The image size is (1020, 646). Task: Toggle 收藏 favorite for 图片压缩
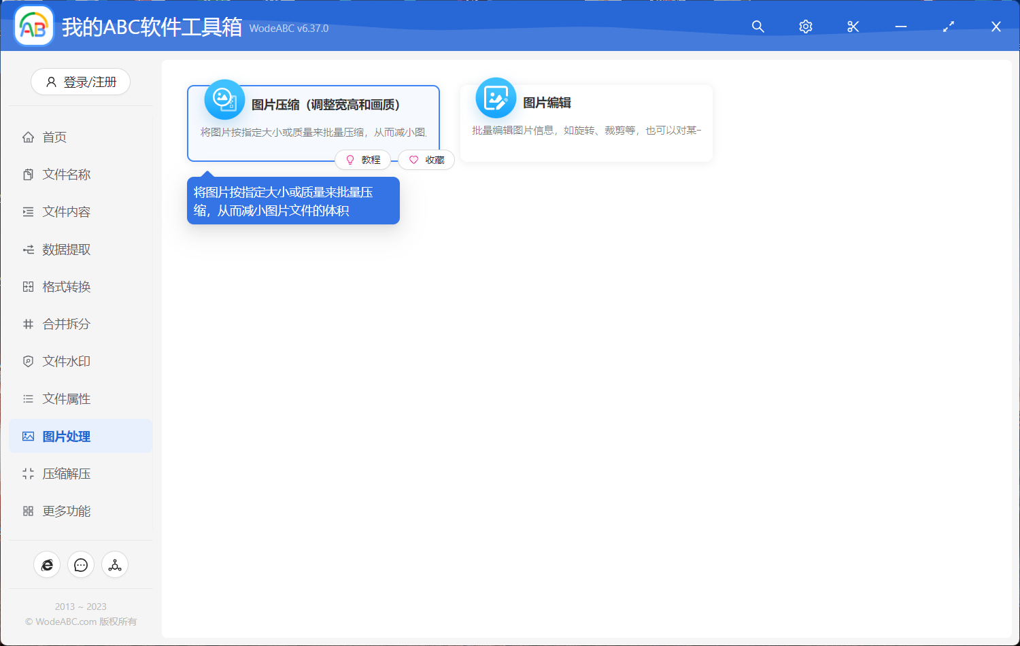point(426,159)
